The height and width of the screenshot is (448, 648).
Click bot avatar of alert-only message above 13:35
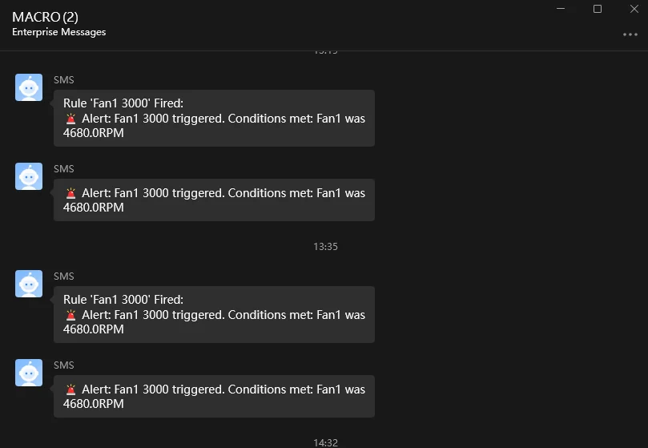[29, 176]
